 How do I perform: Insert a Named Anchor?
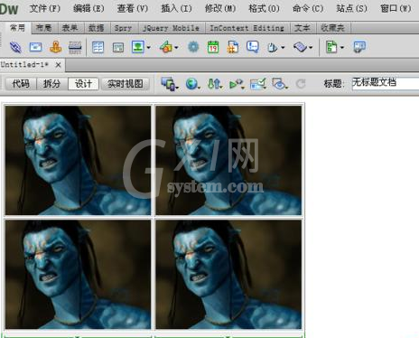56,47
